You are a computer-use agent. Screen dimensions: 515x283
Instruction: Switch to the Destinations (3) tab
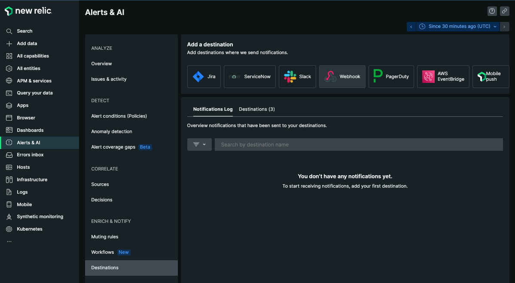[256, 109]
